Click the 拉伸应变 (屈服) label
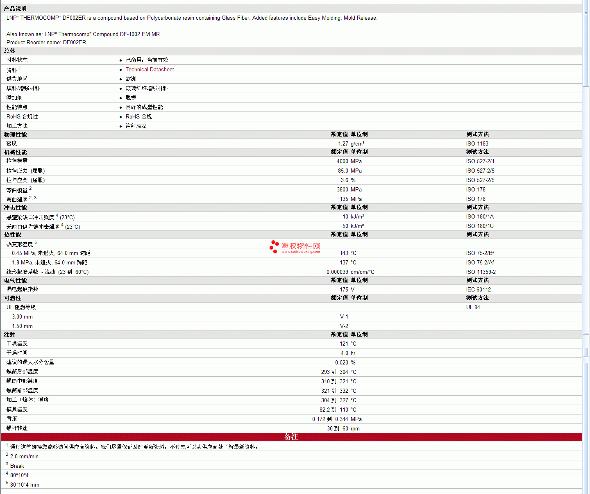The height and width of the screenshot is (494, 590). pos(26,180)
